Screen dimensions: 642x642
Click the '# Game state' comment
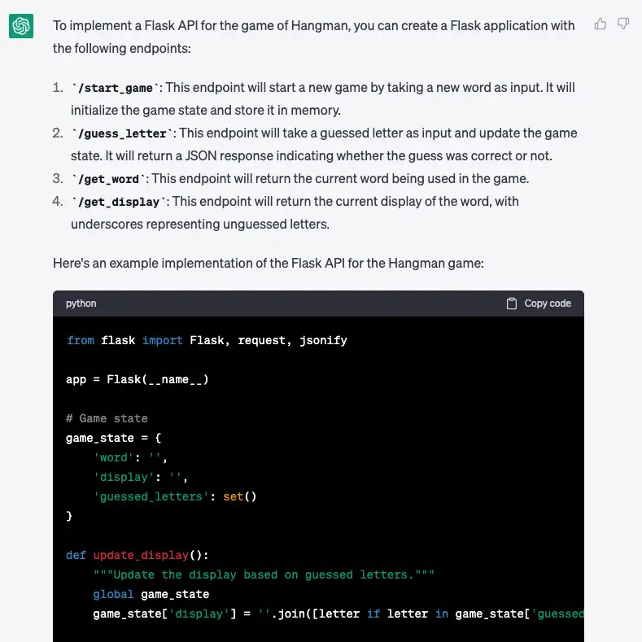tap(107, 418)
